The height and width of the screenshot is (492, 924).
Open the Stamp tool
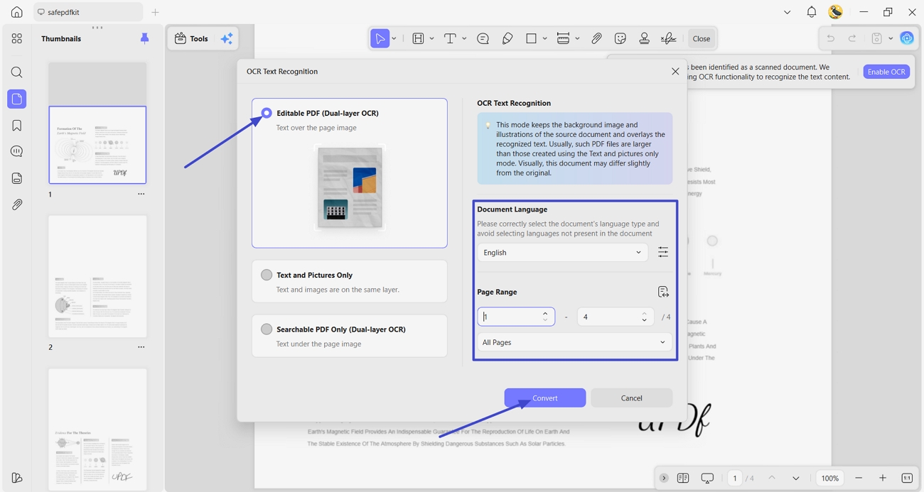pos(644,38)
